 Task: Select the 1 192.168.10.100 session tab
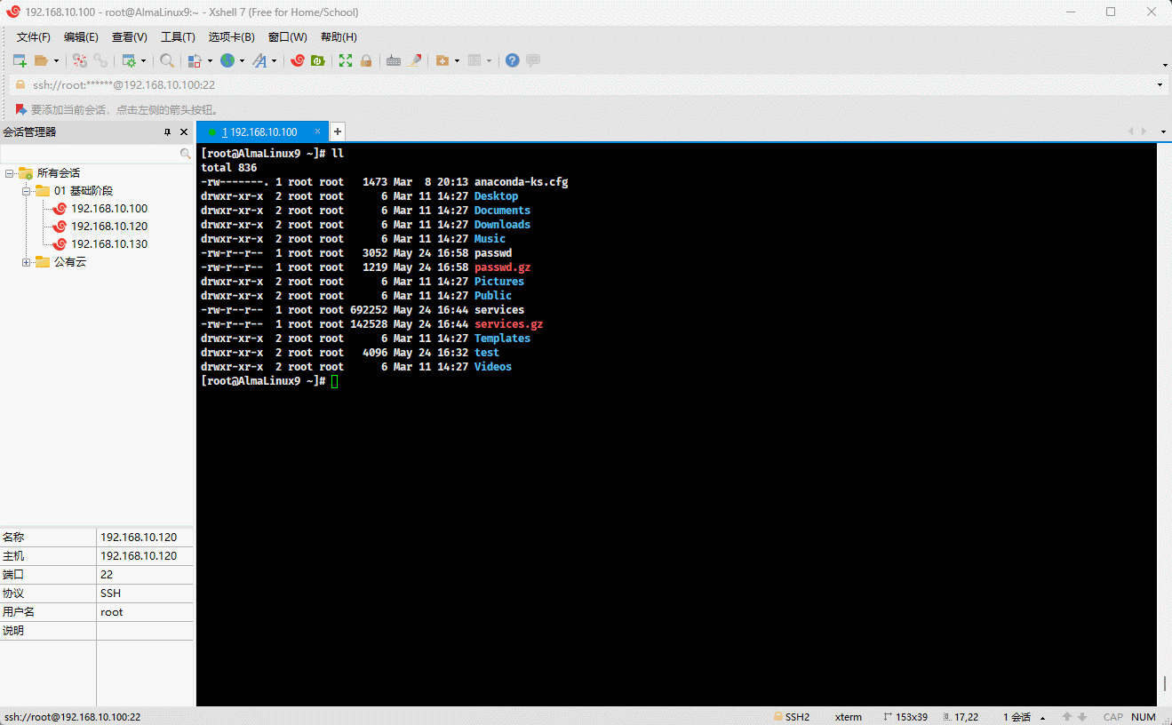259,131
